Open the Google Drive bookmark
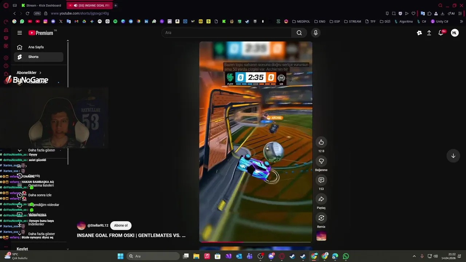The height and width of the screenshot is (262, 466). pos(84,21)
